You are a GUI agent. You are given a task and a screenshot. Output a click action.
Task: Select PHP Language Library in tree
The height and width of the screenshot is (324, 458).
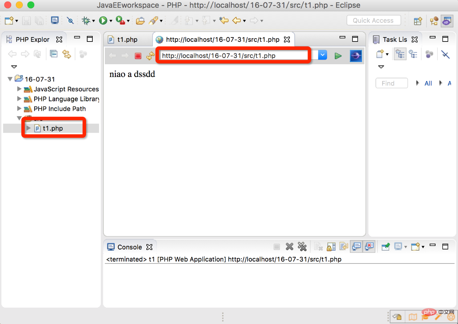pyautogui.click(x=66, y=99)
